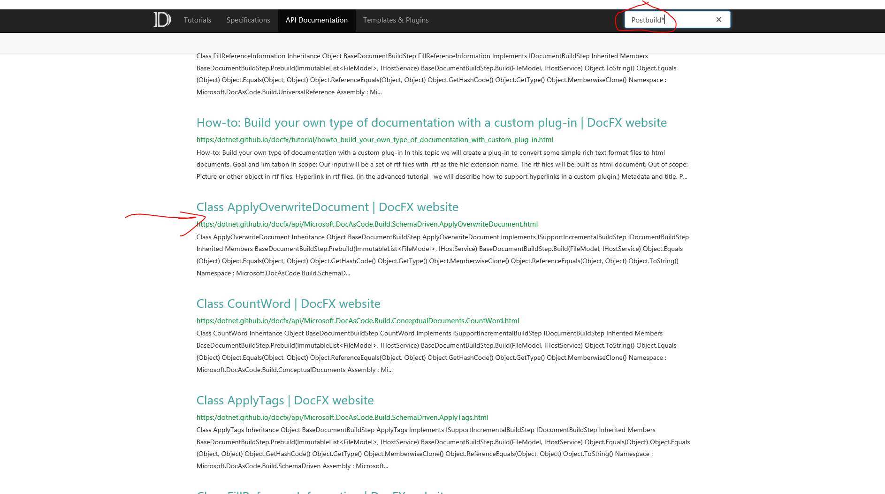Switch to the API Documentation tab
The image size is (885, 494).
tap(316, 20)
